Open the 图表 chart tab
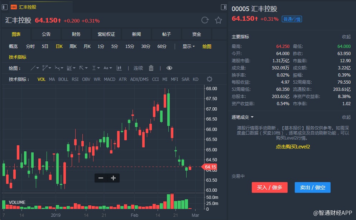356x220 pixels. pyautogui.click(x=16, y=34)
